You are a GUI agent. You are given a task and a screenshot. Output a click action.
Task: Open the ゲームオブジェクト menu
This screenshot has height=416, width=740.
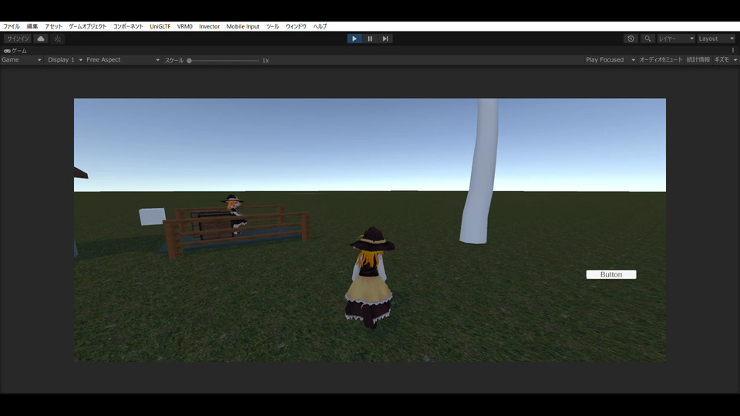click(88, 26)
